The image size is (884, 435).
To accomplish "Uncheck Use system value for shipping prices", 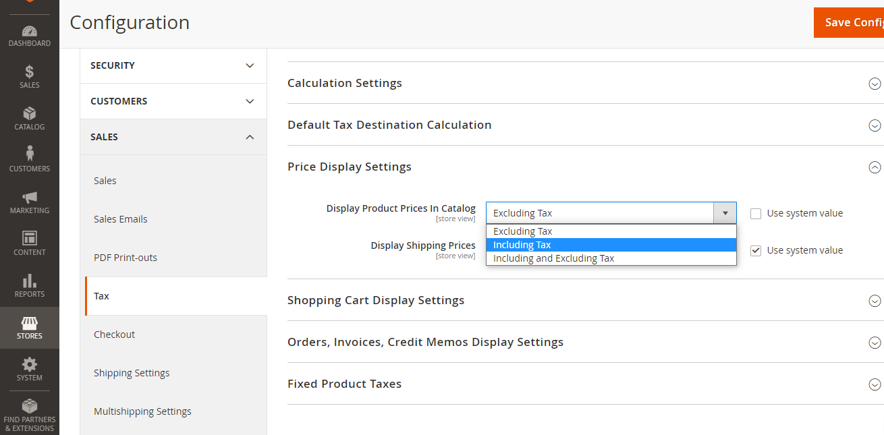I will point(756,250).
